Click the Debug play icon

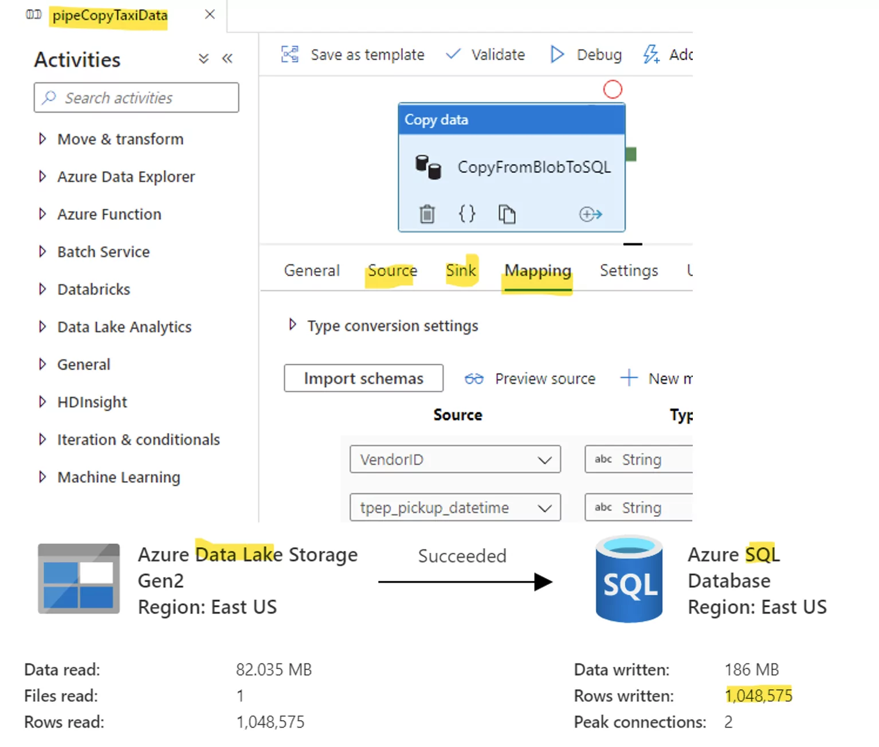click(x=557, y=54)
